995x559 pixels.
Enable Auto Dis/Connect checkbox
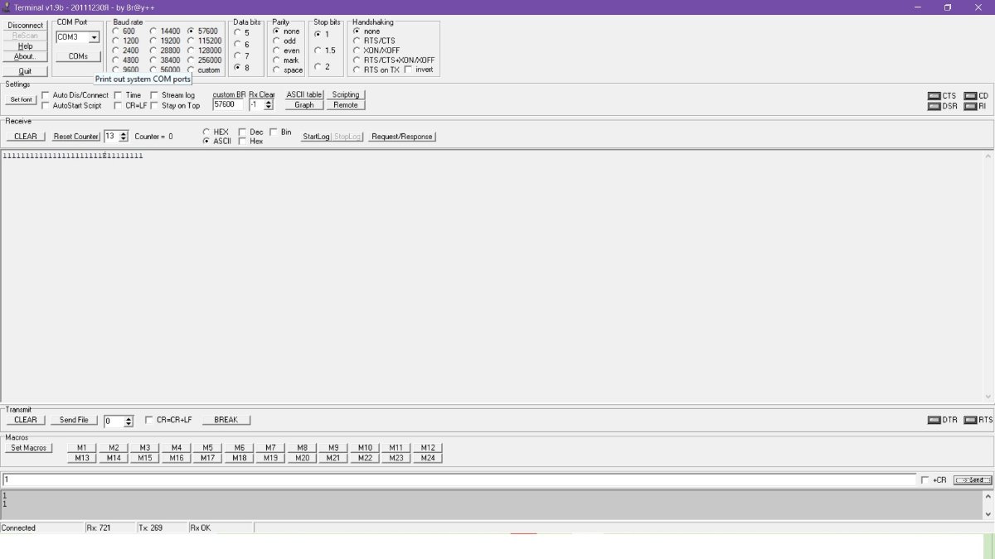[x=46, y=95]
